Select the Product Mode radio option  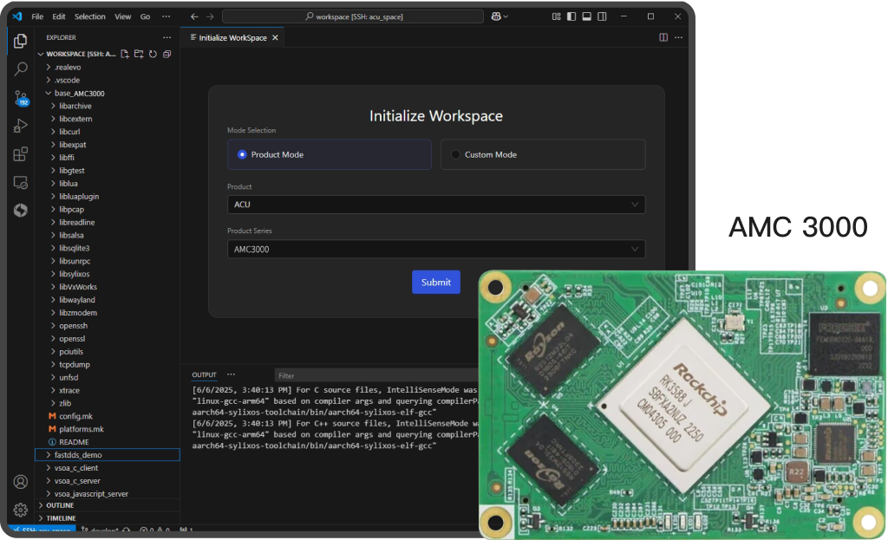329,154
